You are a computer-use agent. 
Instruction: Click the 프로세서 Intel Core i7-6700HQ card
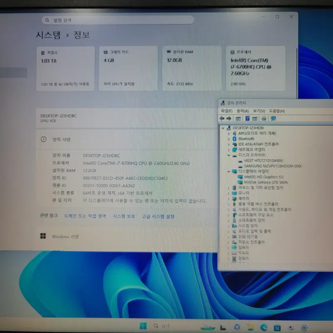(x=256, y=68)
